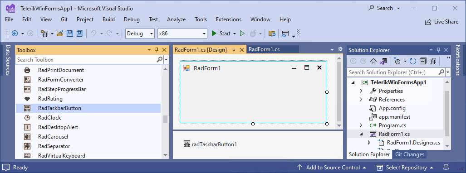
Task: Toggle the pin on RadForm1.cs [Design] tab
Action: coord(234,50)
